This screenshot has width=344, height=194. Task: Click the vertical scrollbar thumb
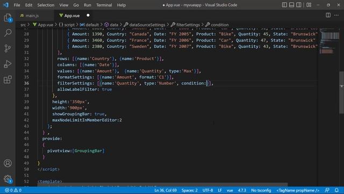[x=342, y=92]
